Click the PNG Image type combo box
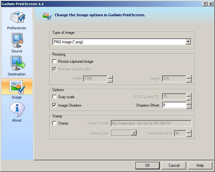The image size is (215, 172). (x=121, y=42)
